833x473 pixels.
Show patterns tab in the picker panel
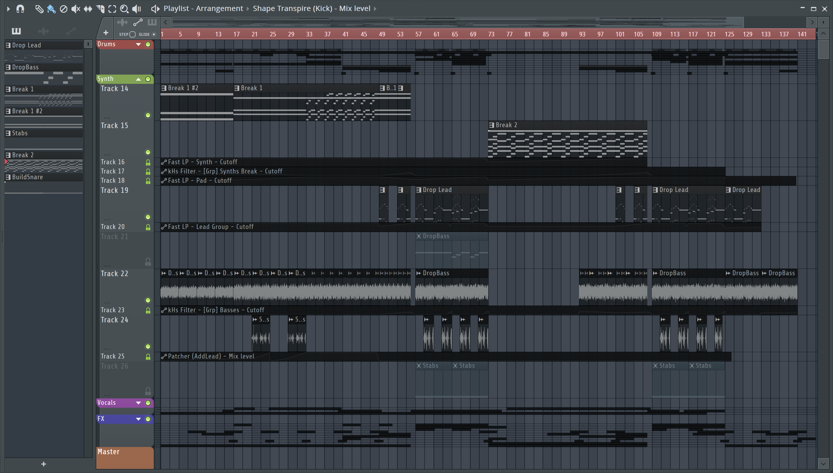(16, 31)
